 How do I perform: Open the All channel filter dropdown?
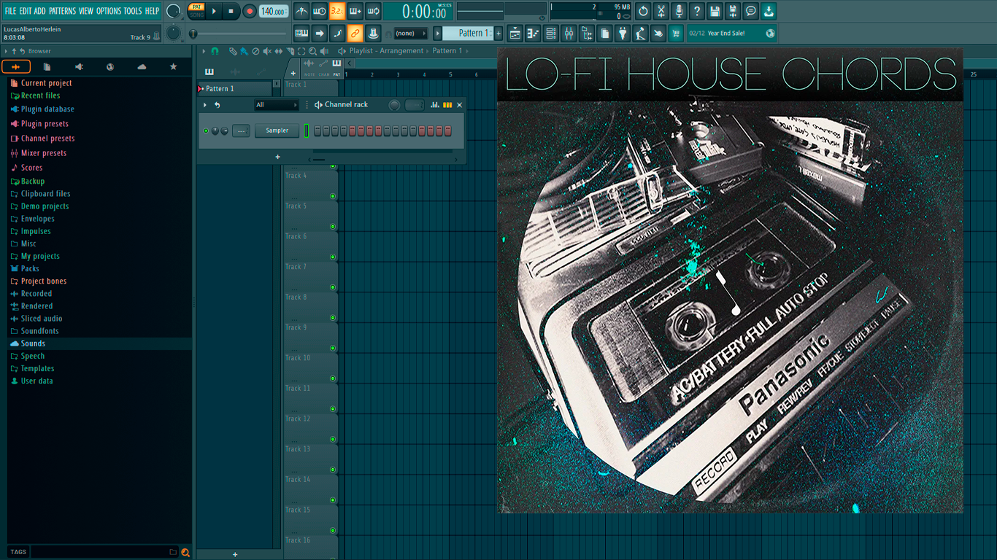[277, 105]
